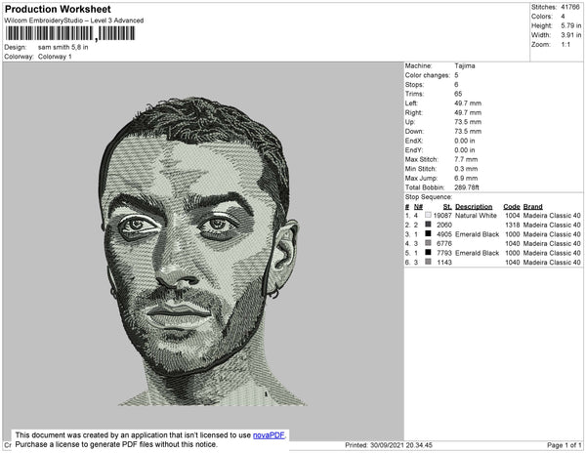Image resolution: width=586 pixels, height=453 pixels.
Task: Click the Zoom value 1:1
Action: click(565, 45)
